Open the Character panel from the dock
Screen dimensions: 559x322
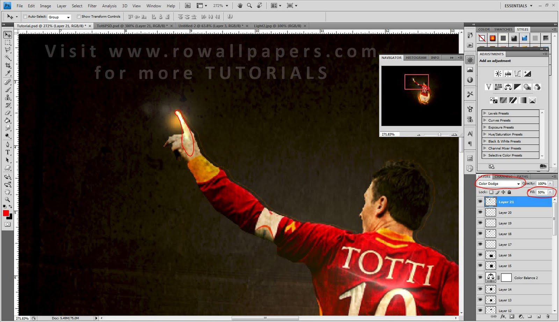(x=470, y=133)
